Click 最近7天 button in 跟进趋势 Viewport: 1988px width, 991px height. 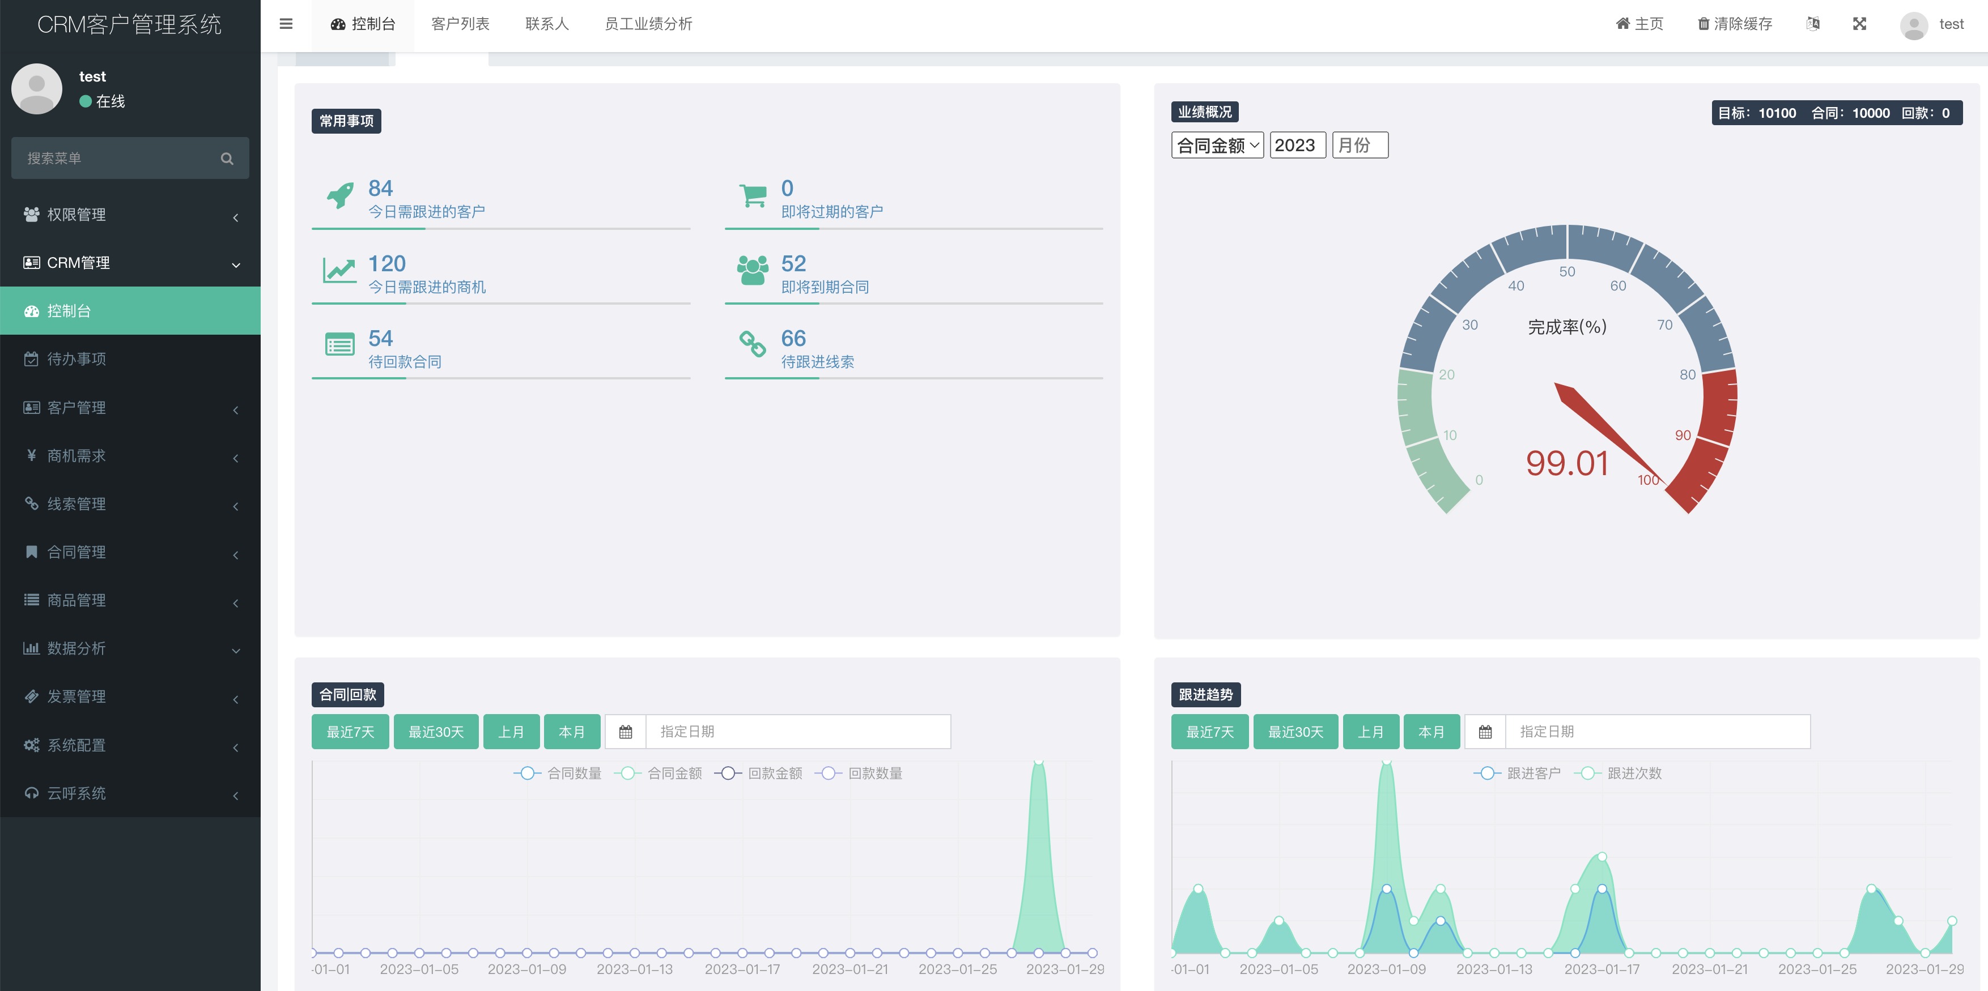(1210, 732)
